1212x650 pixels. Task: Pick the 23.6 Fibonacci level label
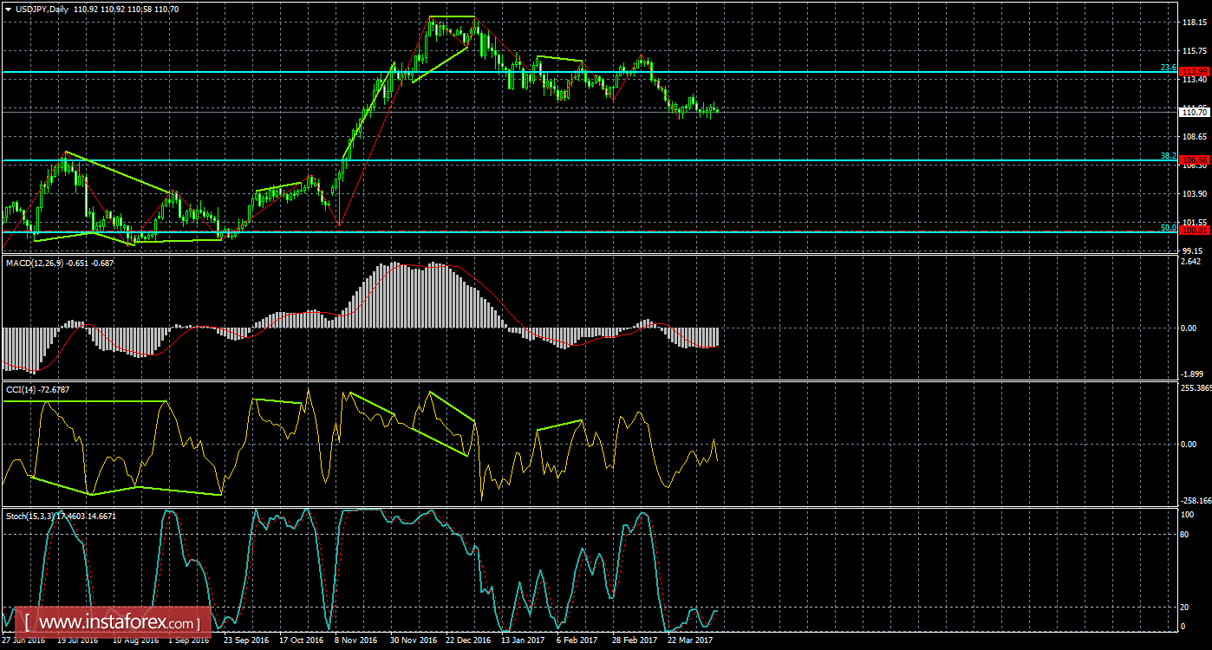coord(1168,68)
